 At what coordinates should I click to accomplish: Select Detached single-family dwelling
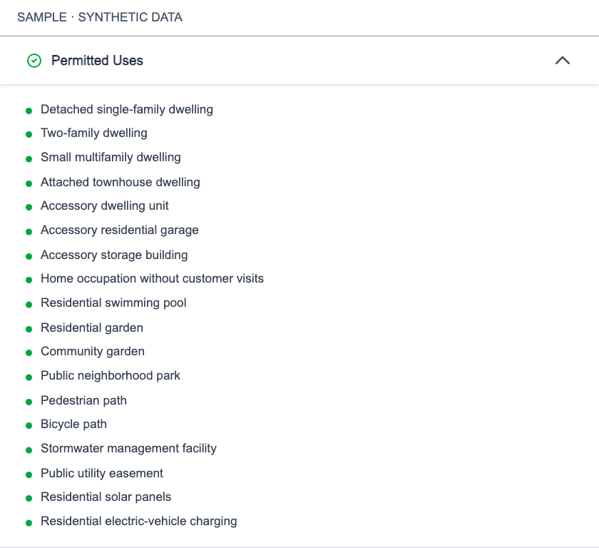point(127,109)
